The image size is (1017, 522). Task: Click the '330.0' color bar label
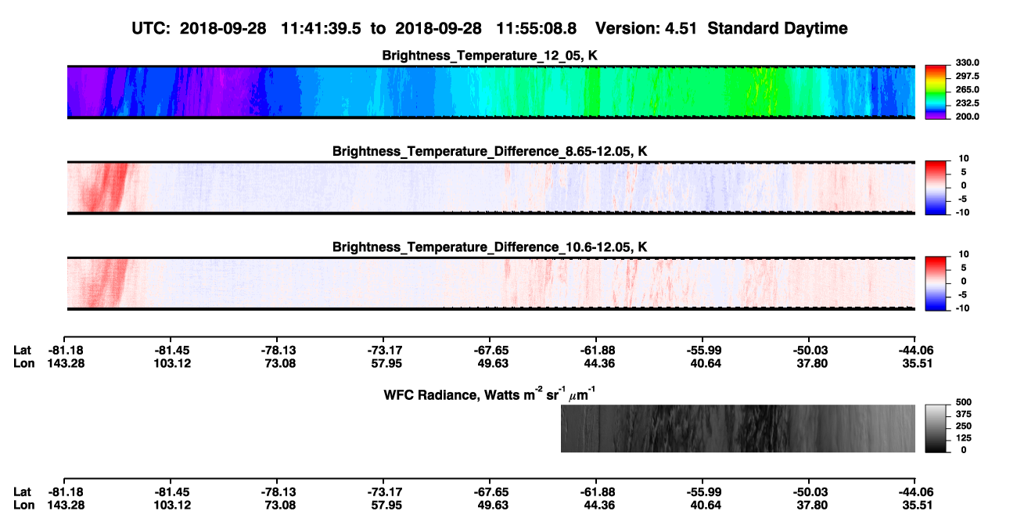[x=967, y=63]
